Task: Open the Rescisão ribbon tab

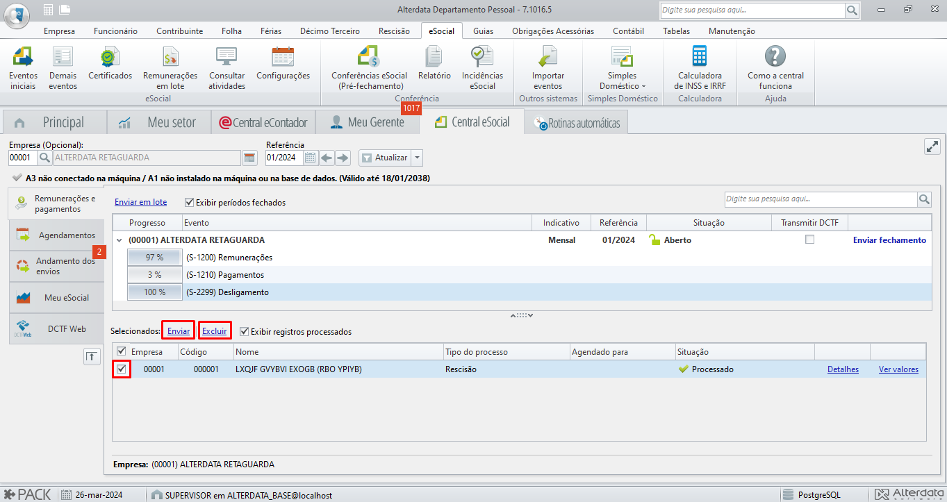Action: pos(394,31)
